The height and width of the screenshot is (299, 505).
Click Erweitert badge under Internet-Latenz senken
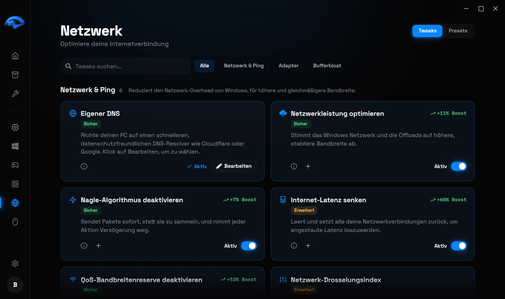pyautogui.click(x=304, y=210)
